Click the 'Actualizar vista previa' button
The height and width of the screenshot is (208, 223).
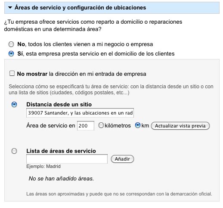coord(180,126)
